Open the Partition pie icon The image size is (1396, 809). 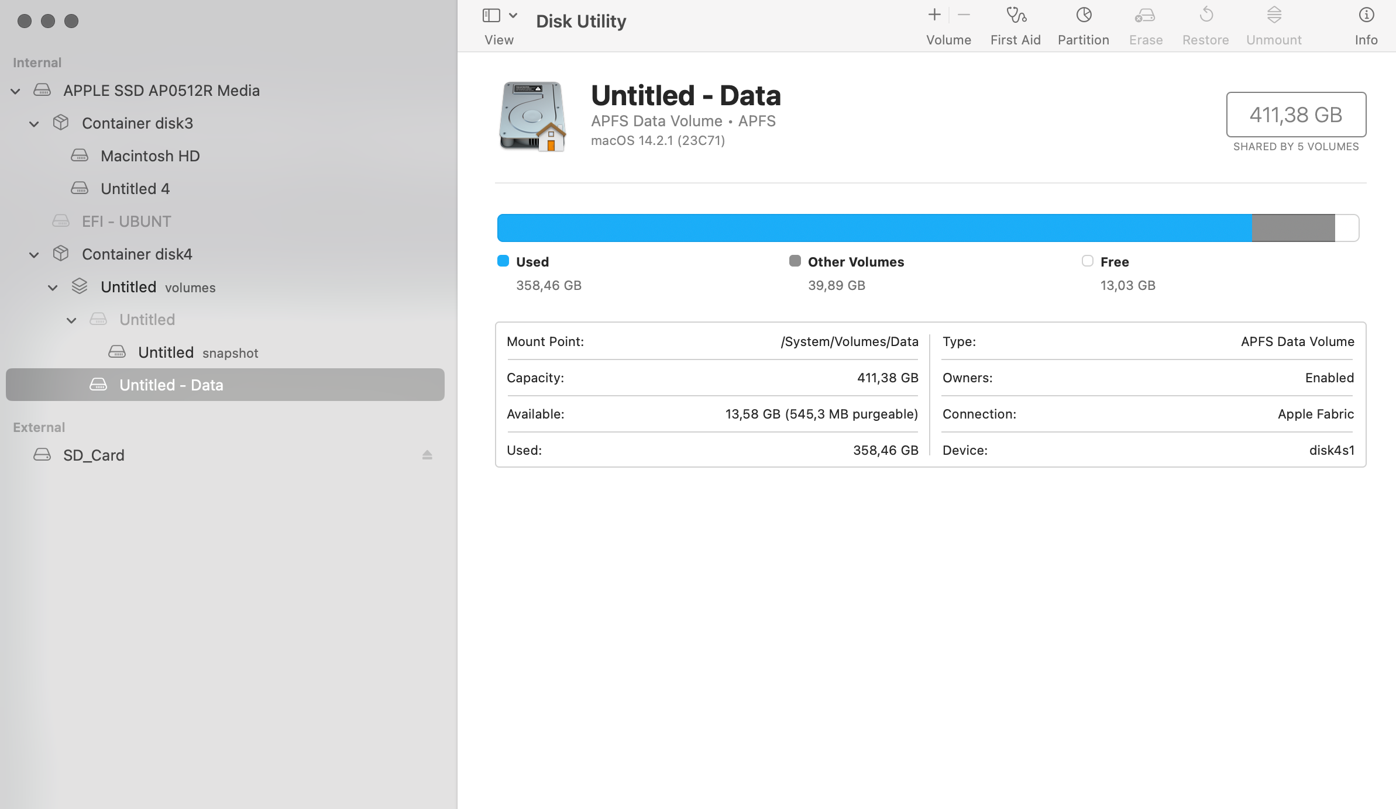(1084, 16)
